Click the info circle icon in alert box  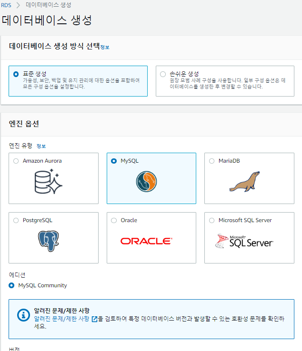coord(23,315)
